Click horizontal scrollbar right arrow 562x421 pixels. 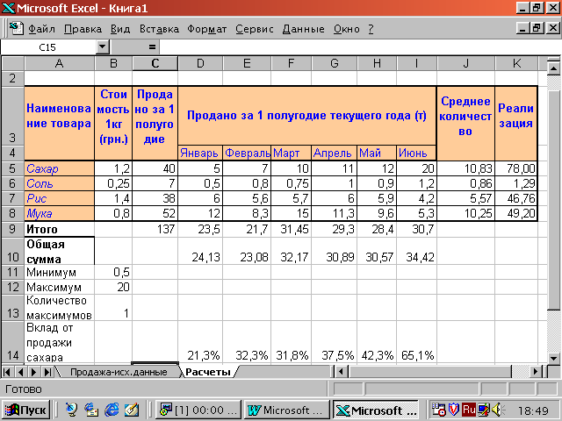[536, 372]
